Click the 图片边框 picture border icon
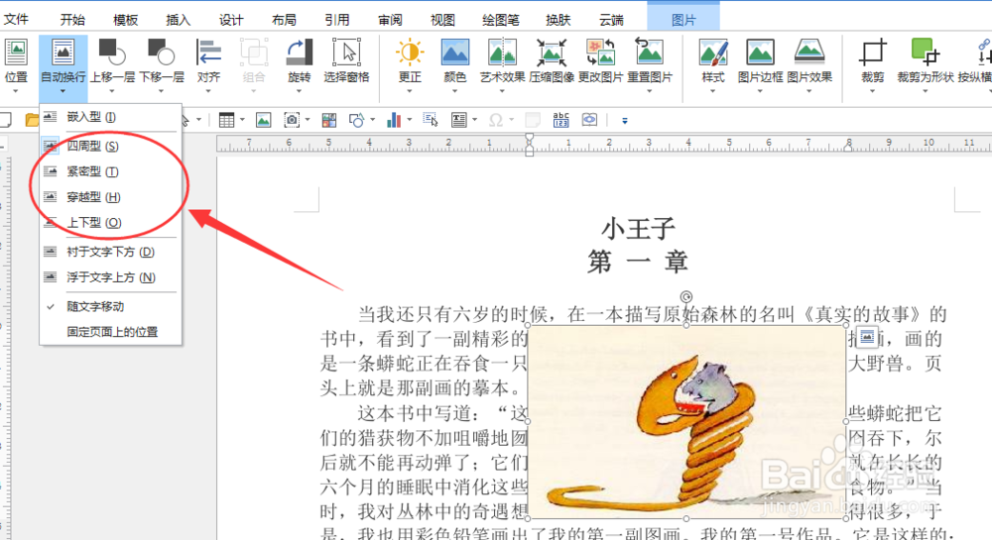 click(760, 53)
